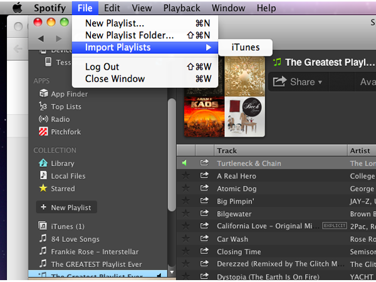376x282 pixels.
Task: Open Local Files in the collection
Action: [x=62, y=176]
